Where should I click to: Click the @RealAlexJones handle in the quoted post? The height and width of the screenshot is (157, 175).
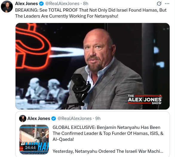[x=74, y=118]
